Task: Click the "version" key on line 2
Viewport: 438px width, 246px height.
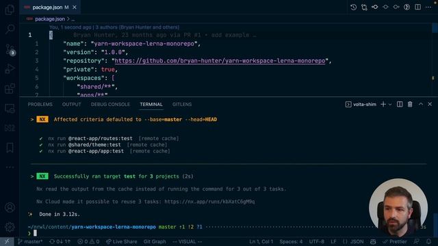Action: pos(79,52)
